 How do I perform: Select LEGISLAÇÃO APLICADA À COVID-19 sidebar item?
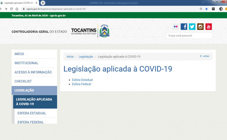35,102
